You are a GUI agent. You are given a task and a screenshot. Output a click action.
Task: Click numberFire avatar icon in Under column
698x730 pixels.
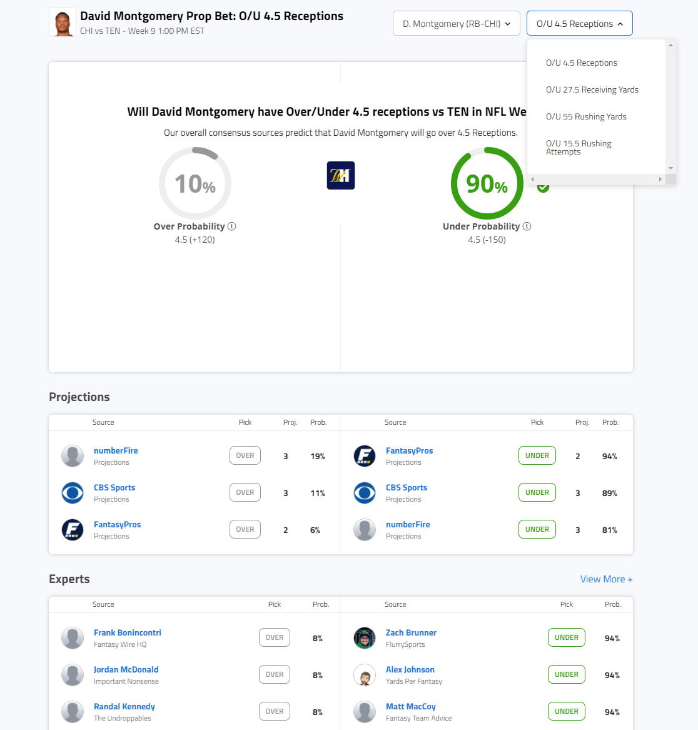pos(365,530)
